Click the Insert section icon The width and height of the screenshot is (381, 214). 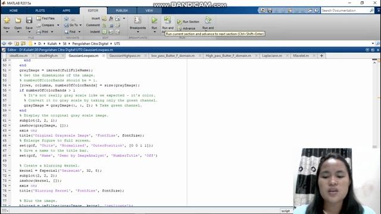point(104,18)
